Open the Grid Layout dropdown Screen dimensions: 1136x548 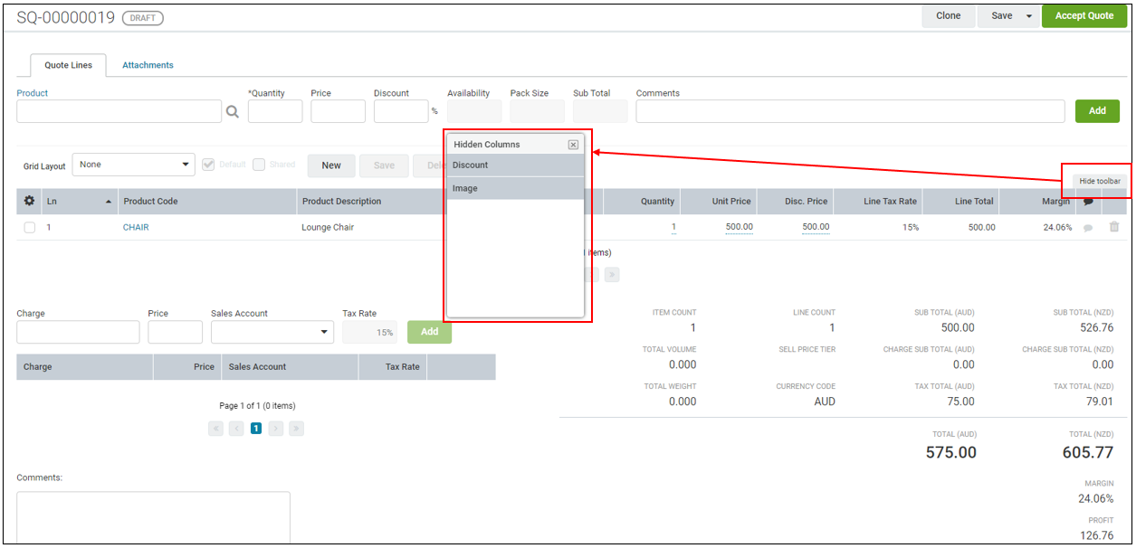133,164
